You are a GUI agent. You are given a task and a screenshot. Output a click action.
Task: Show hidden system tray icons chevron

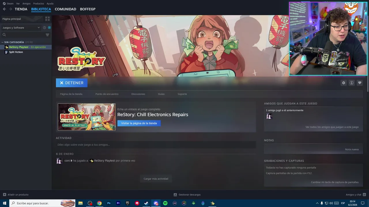tap(317, 203)
